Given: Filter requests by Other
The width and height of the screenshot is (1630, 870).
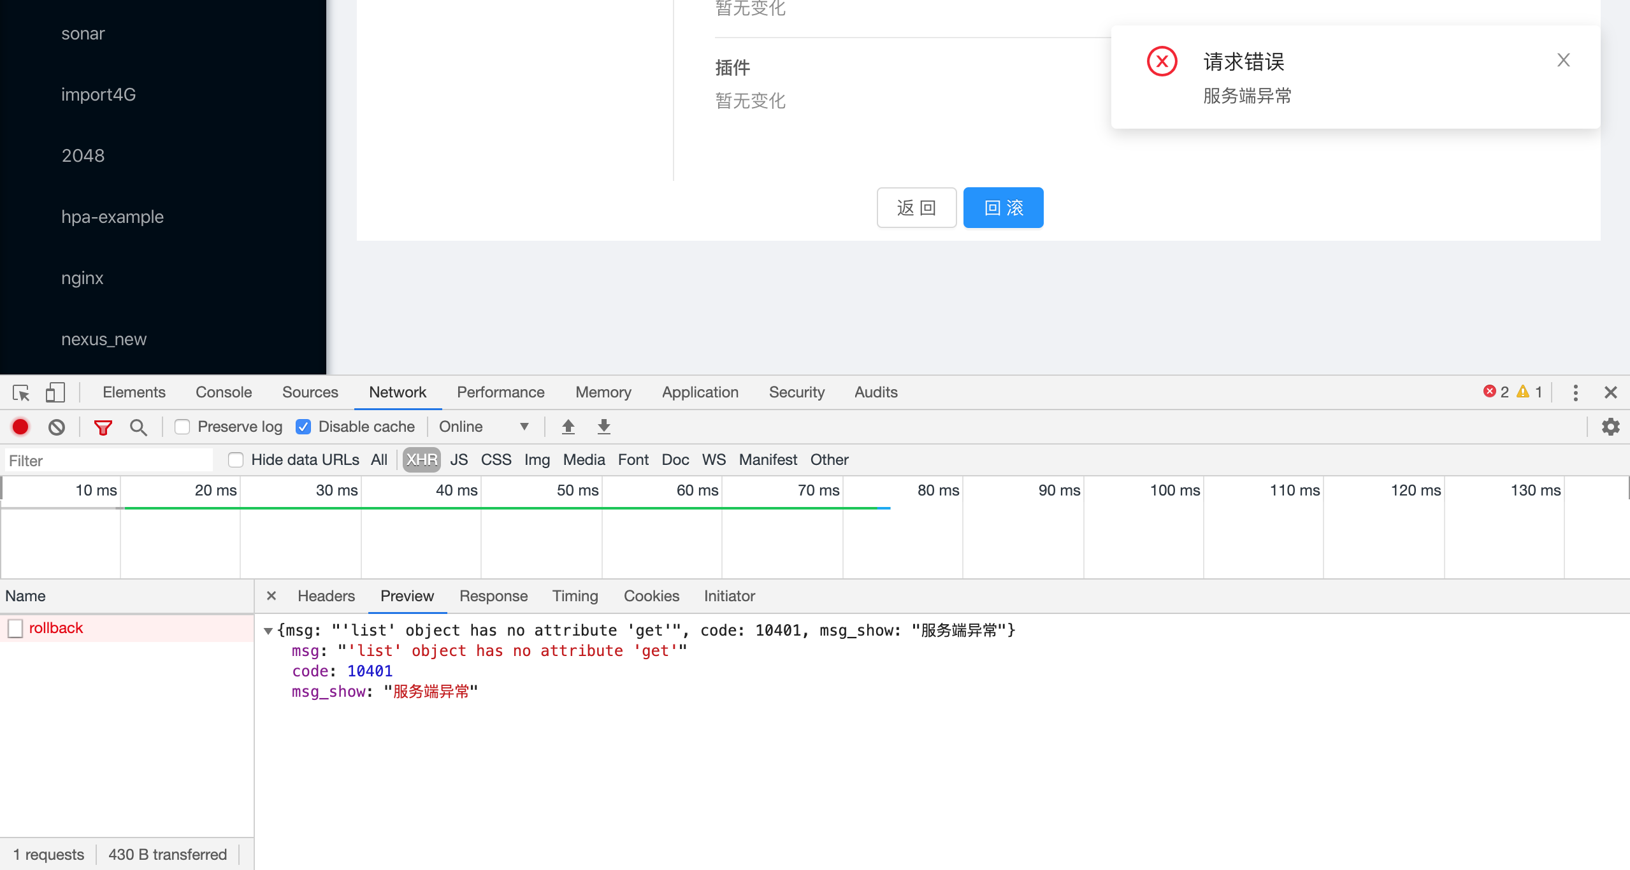Looking at the screenshot, I should 830,460.
